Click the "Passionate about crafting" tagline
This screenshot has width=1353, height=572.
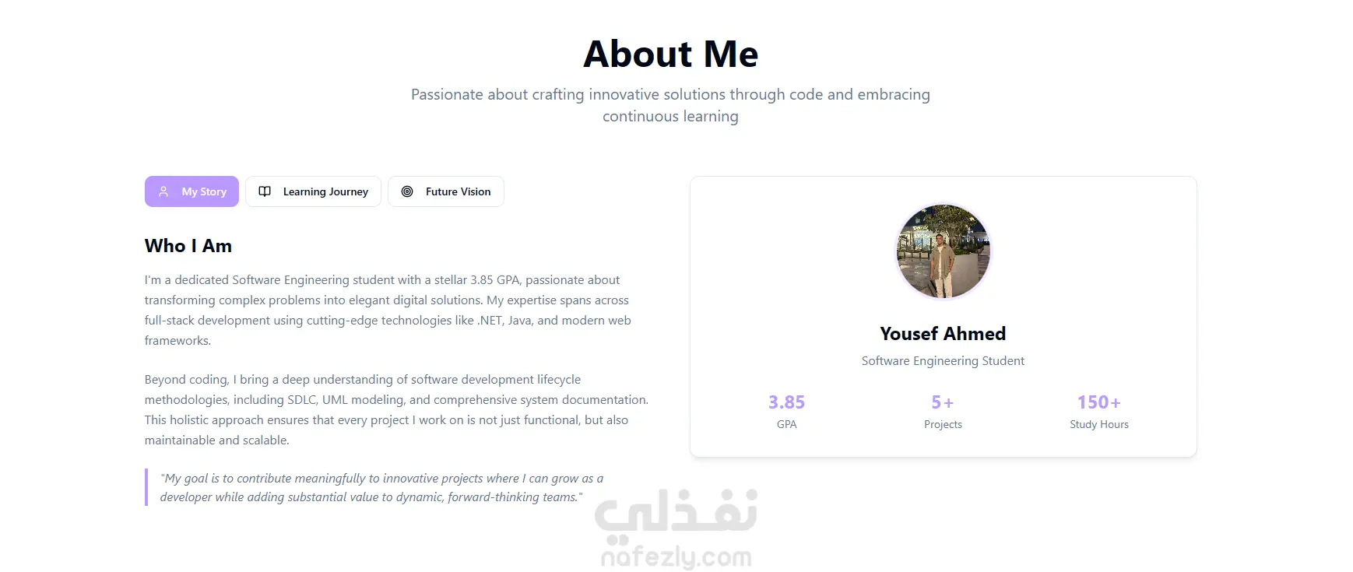pos(670,105)
